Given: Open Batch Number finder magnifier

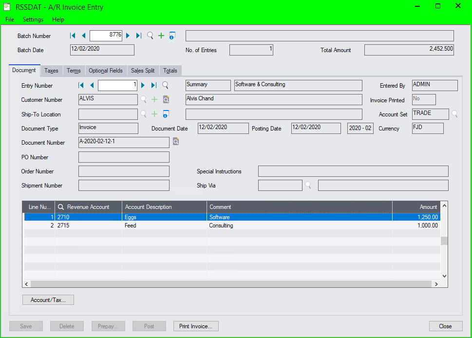Looking at the screenshot, I should coord(150,36).
